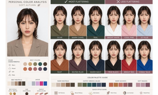Click the leaf icon beside Soft Autumn
The image size is (158, 95).
[x=39, y=5]
